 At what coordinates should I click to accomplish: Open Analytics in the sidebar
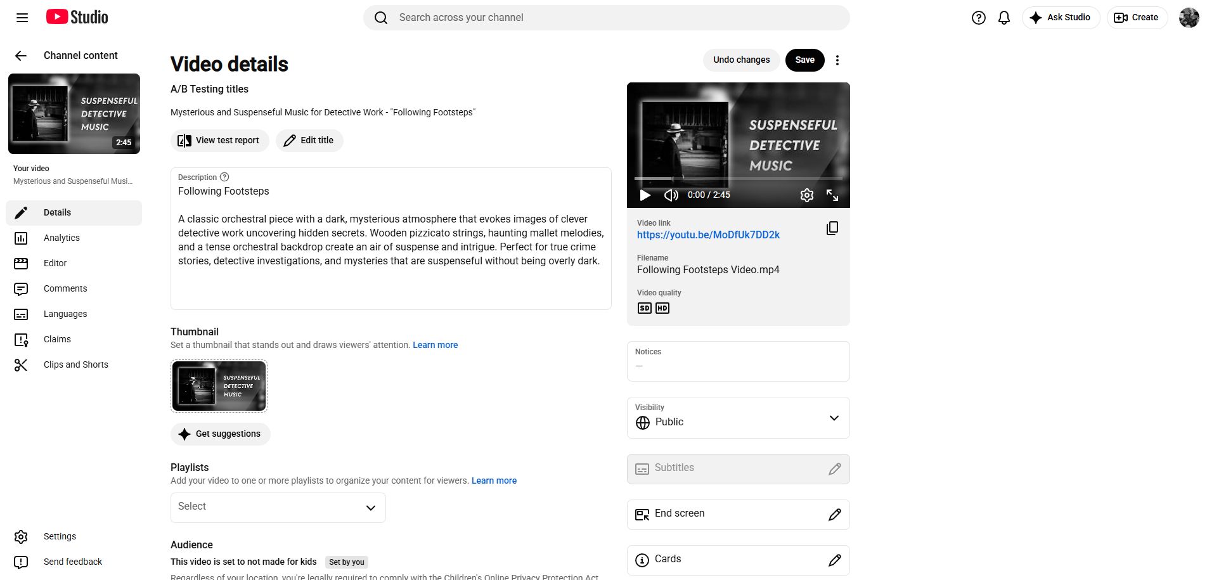click(x=74, y=238)
